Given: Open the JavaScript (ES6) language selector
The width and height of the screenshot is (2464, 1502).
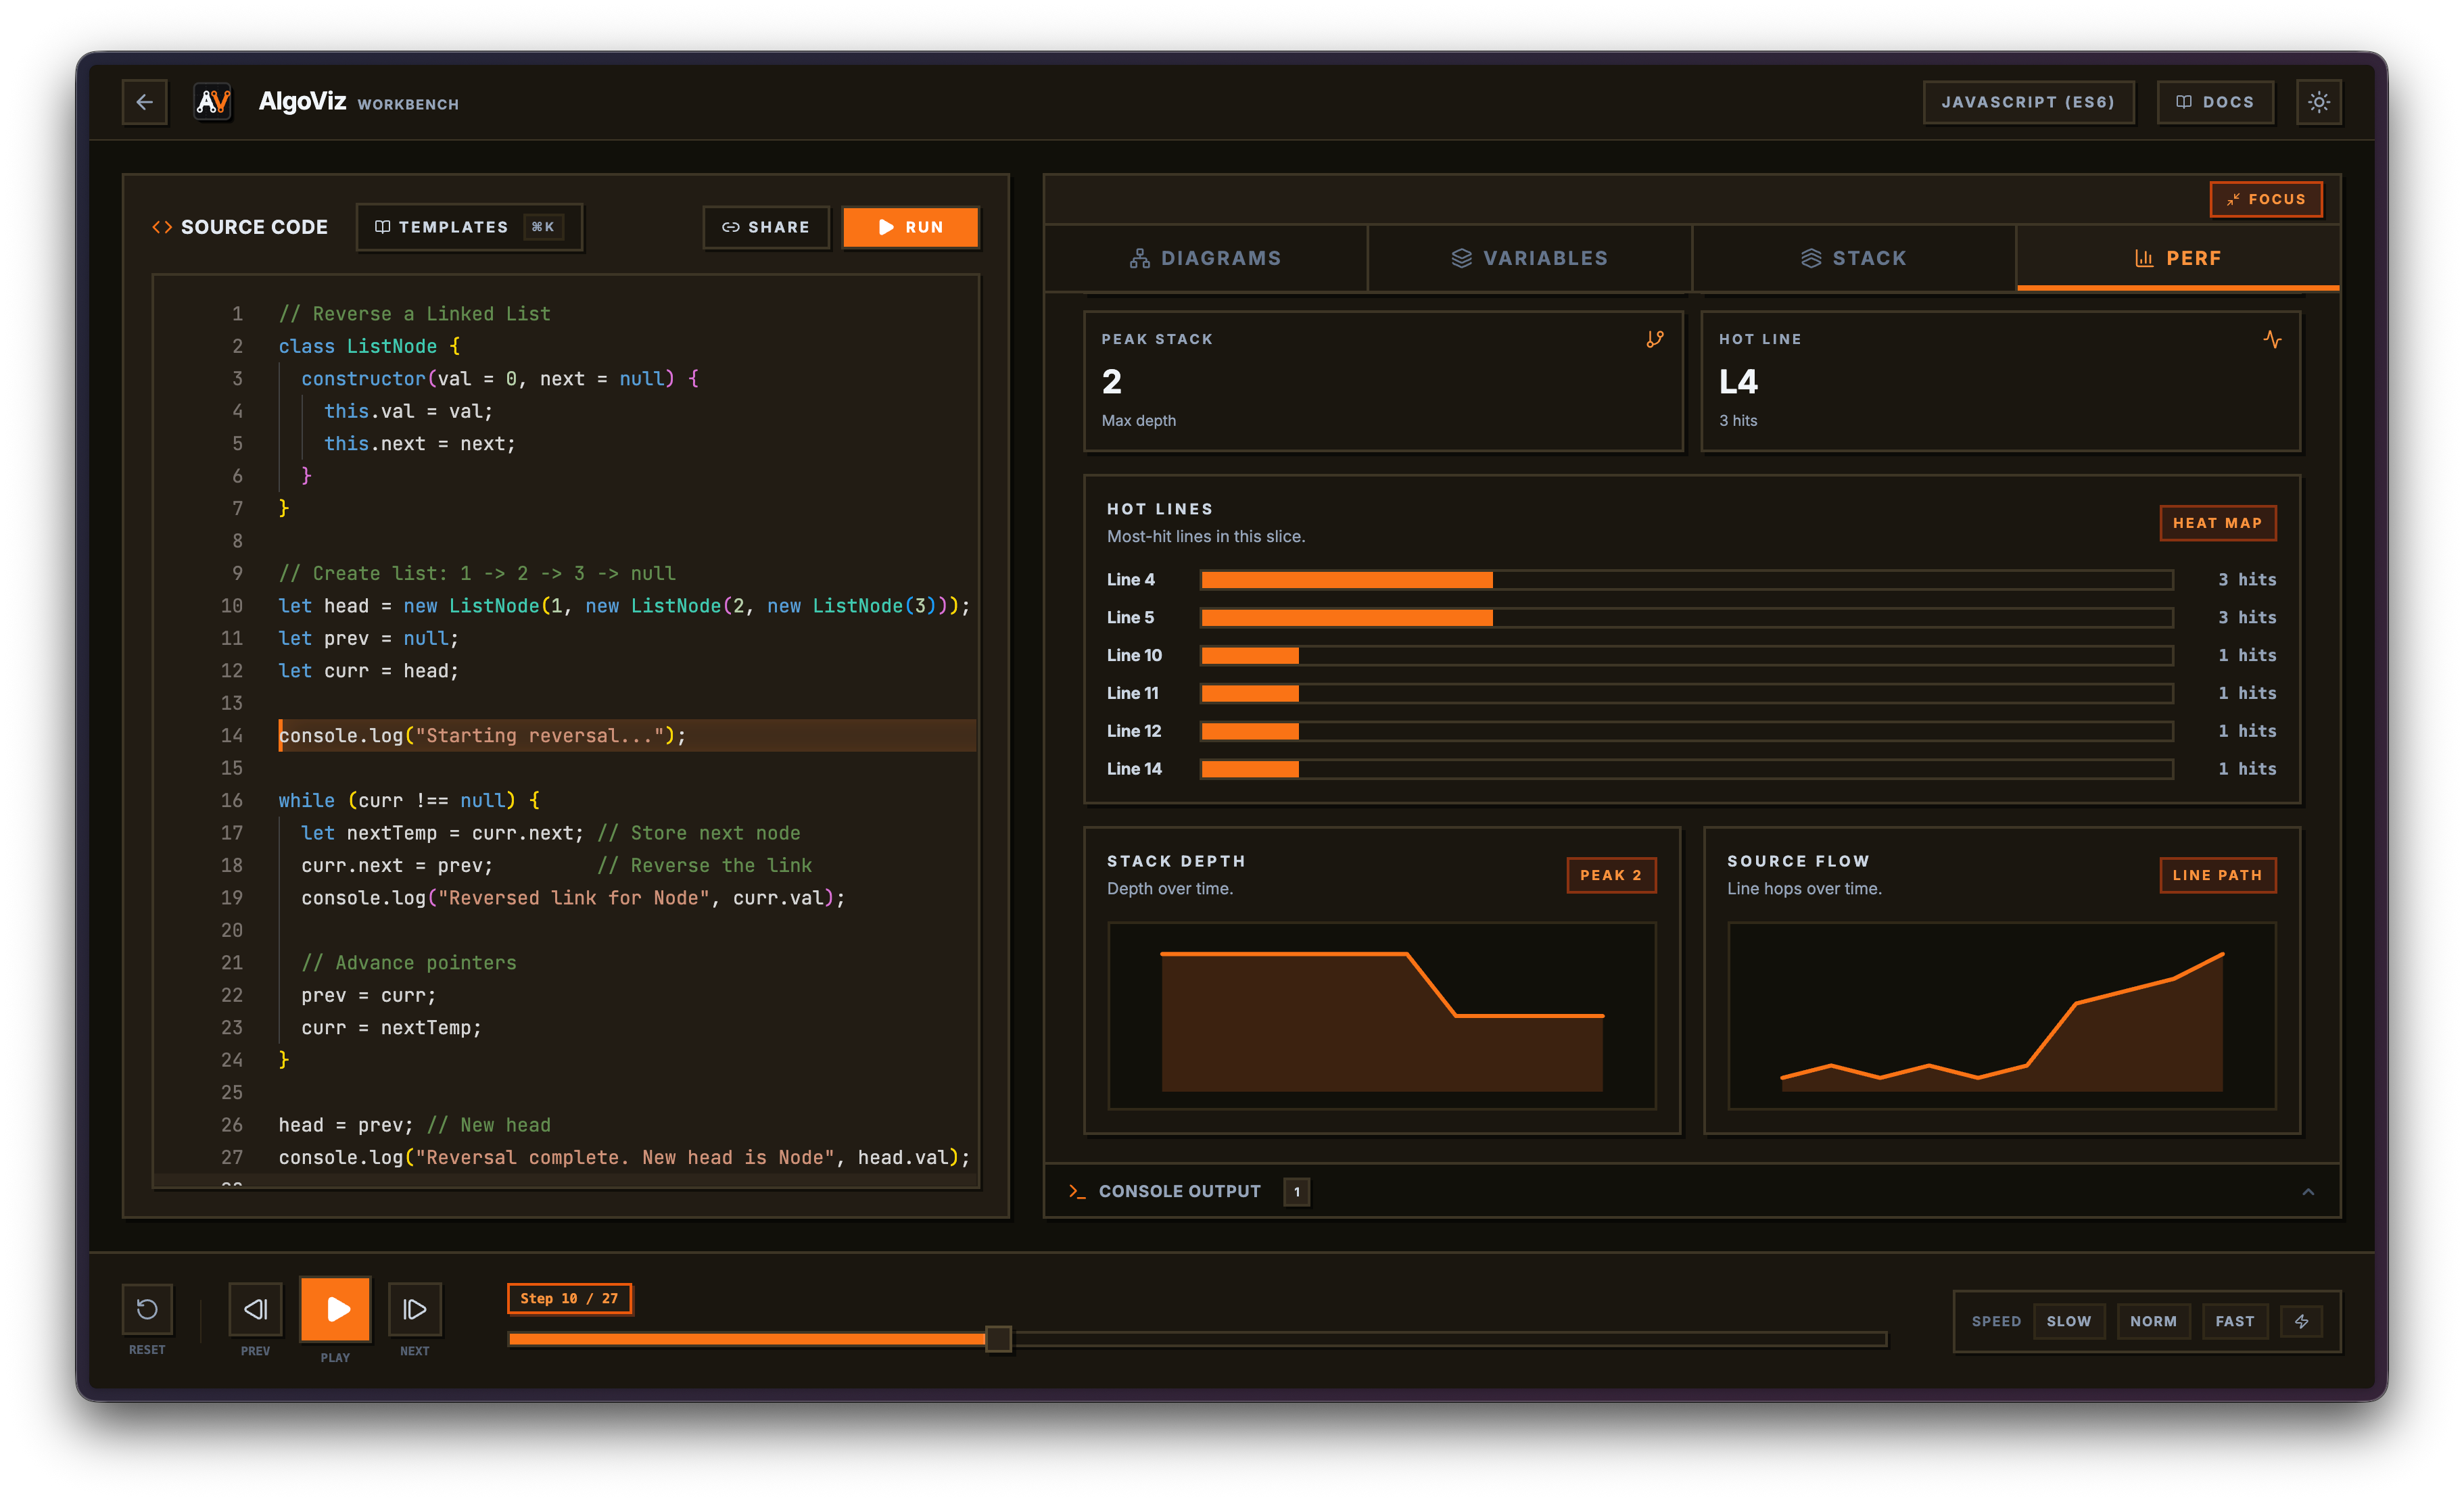Looking at the screenshot, I should [x=2028, y=102].
